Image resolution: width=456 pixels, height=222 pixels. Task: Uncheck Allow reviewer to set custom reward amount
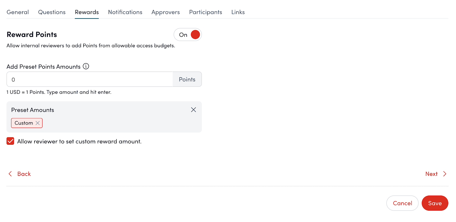[x=11, y=141]
